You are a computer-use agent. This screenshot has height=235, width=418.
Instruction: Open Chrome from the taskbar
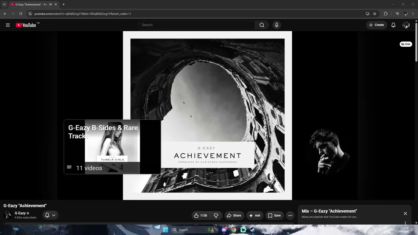[233, 230]
